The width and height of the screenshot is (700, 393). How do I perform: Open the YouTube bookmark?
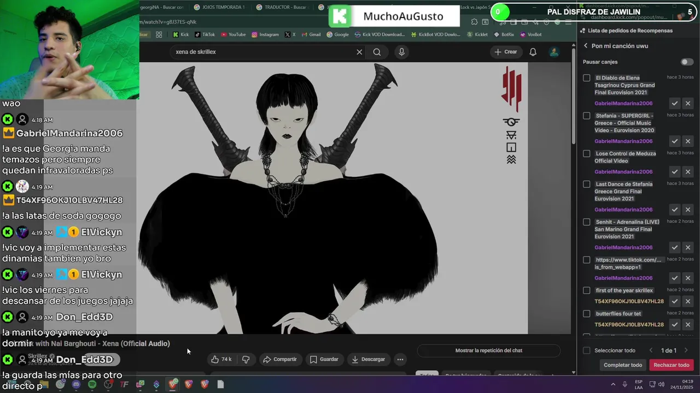pyautogui.click(x=234, y=34)
